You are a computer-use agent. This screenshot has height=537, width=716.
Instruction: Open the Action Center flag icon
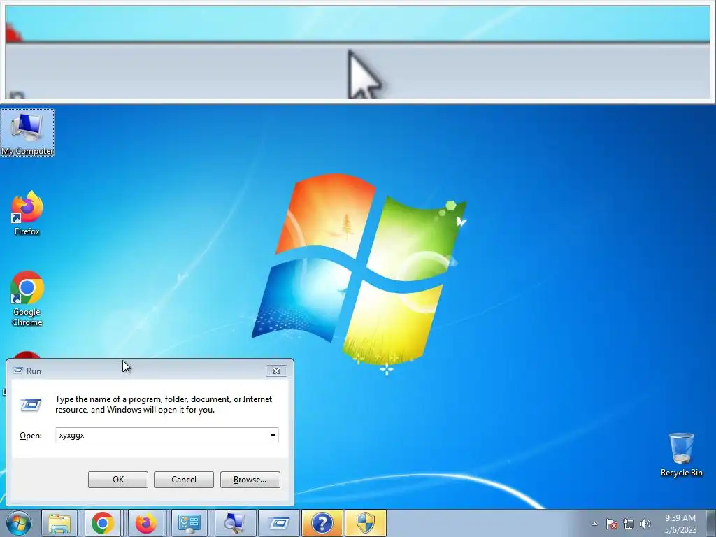(x=612, y=524)
